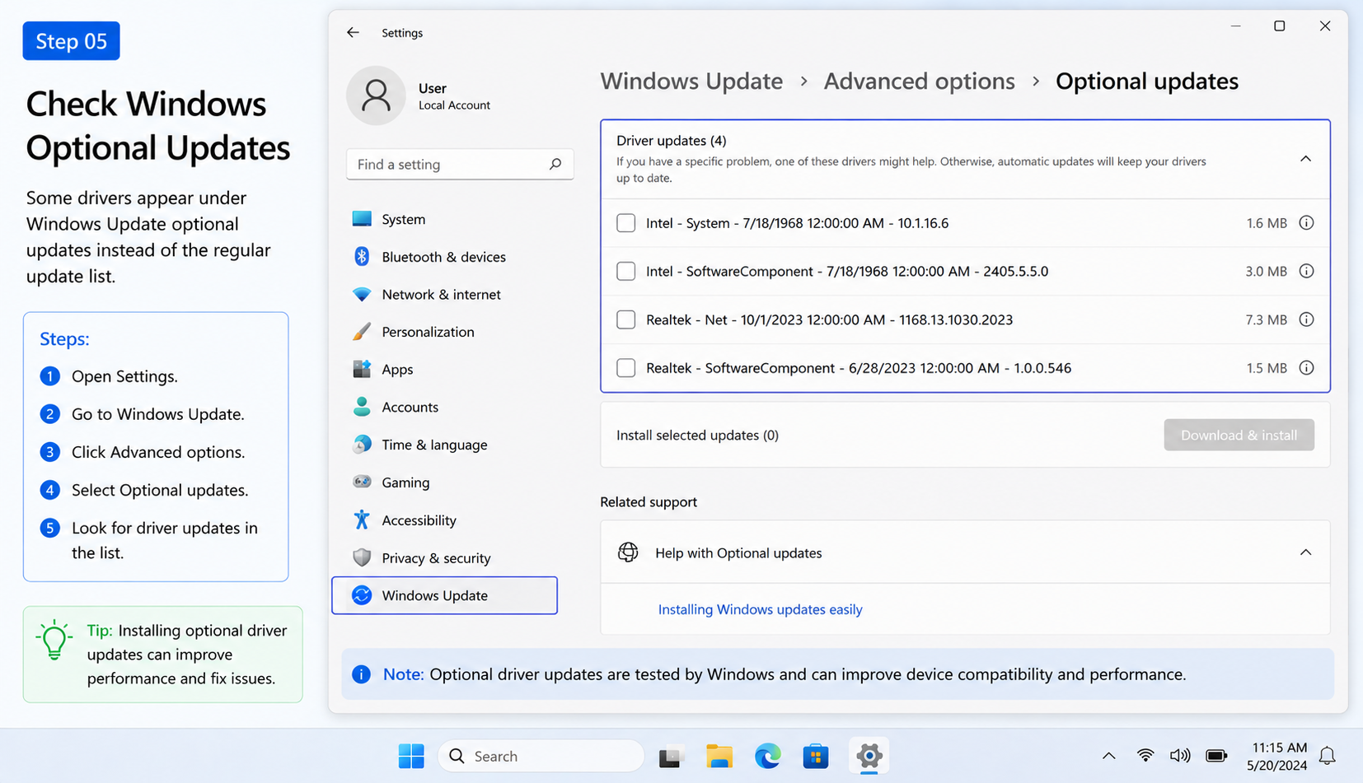Check the Realtek - Net driver checkbox
1363x783 pixels.
(x=626, y=319)
